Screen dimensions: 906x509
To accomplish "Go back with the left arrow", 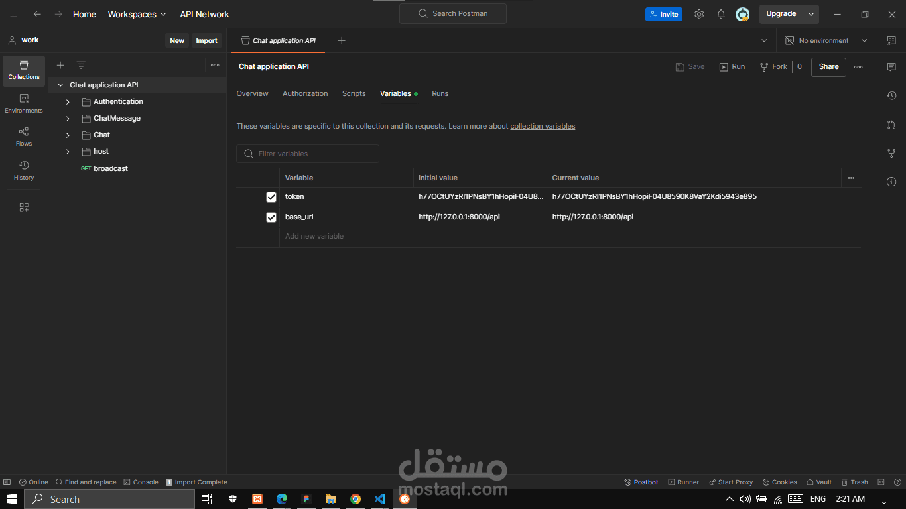I will click(37, 14).
